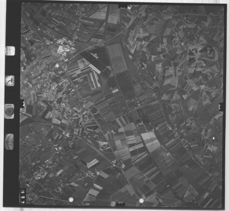The image size is (229, 211).
Task: Click the white spot at bottom center
Action: 141,201
